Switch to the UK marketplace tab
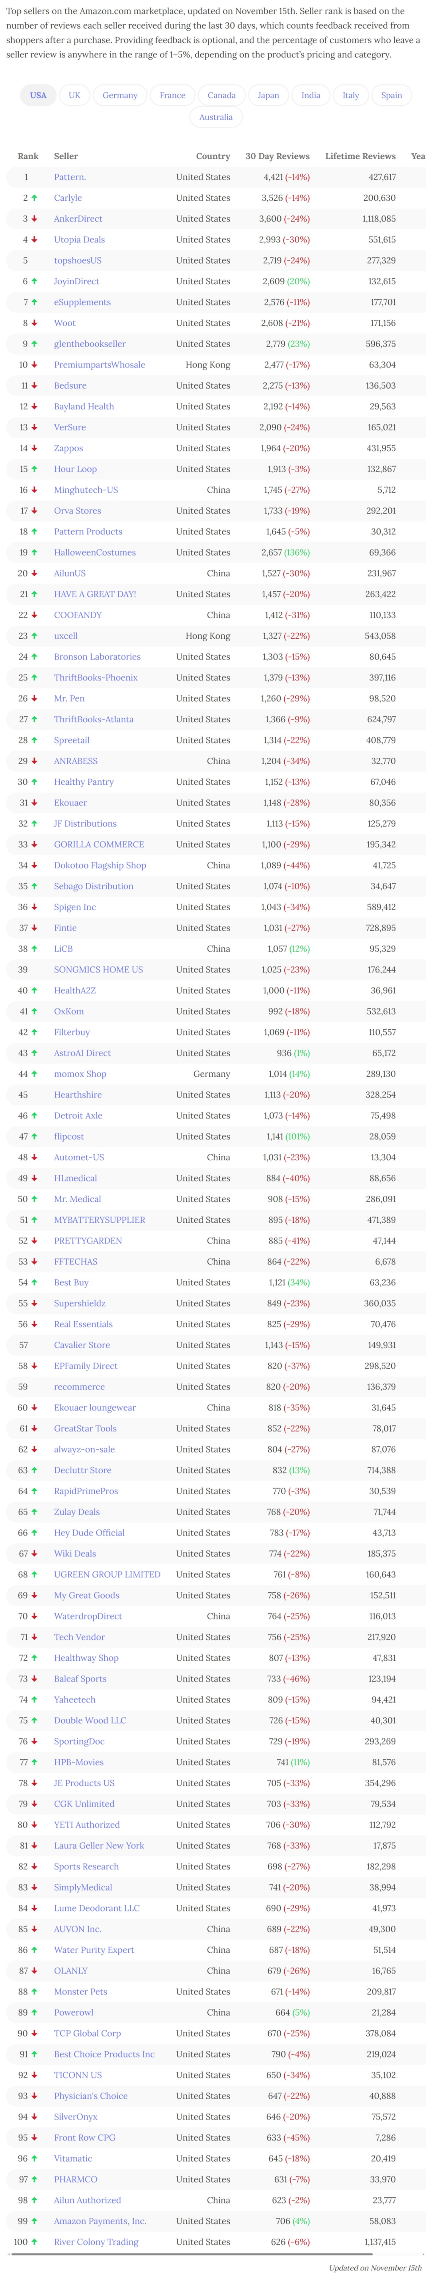The height and width of the screenshot is (2280, 430). (74, 96)
